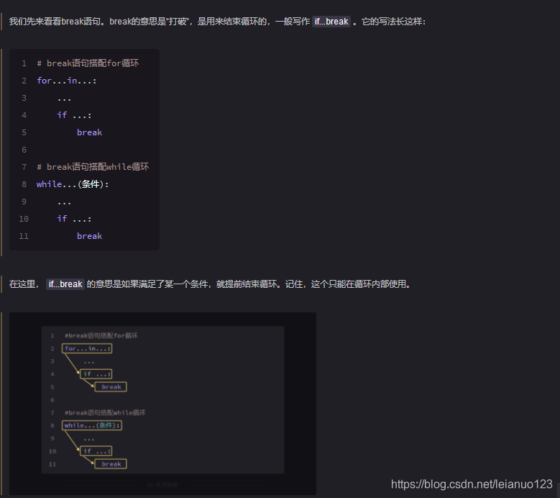The height and width of the screenshot is (498, 560).
Task: Click comment '# break语句搭配for循环' on line 1
Action: (88, 63)
